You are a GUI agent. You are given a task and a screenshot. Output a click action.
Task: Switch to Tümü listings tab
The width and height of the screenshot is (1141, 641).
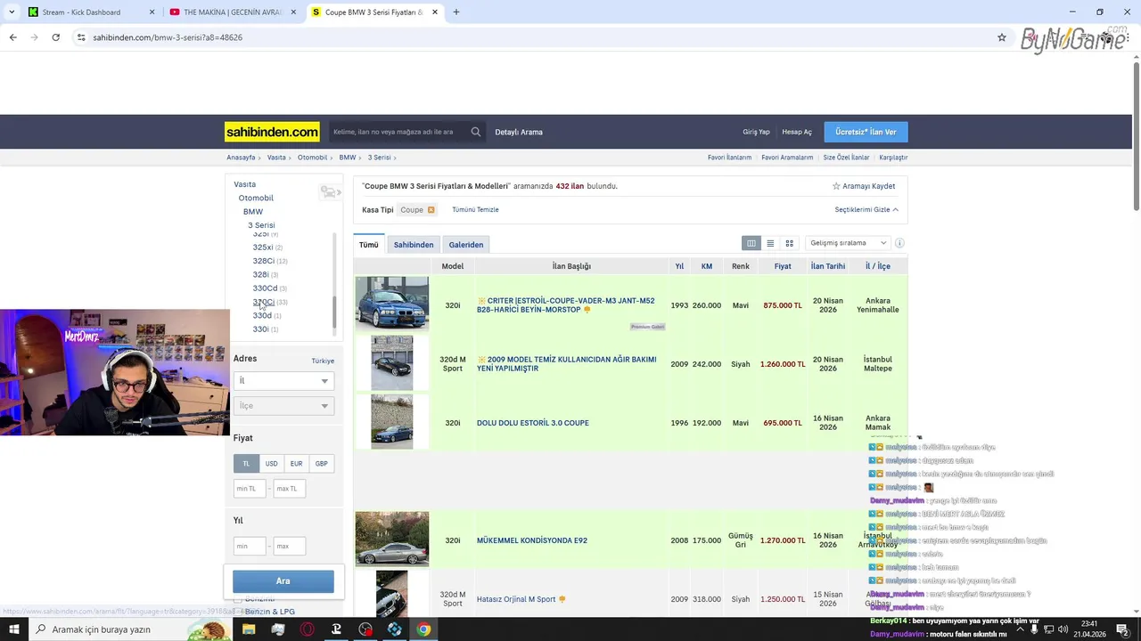click(369, 245)
